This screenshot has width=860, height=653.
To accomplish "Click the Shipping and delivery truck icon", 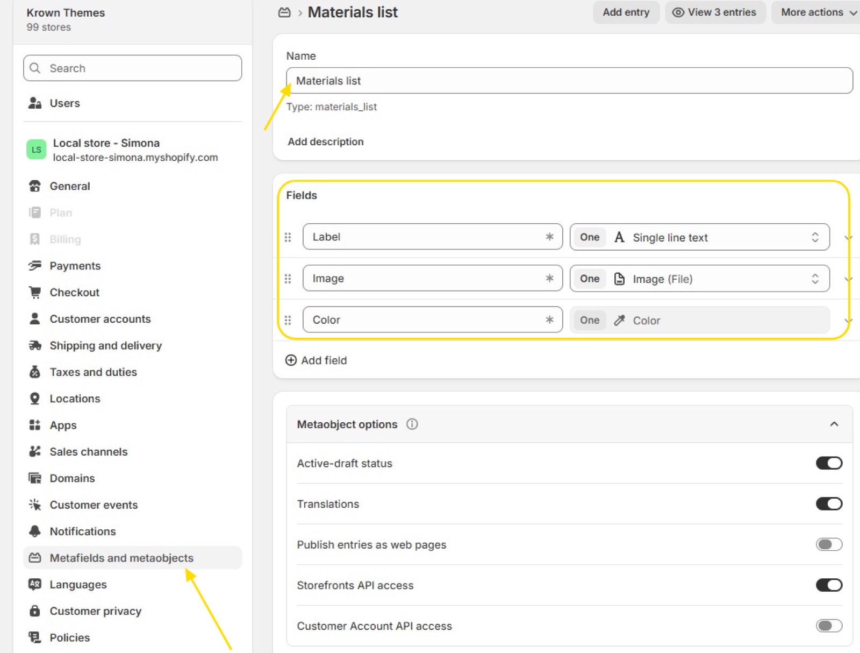I will tap(35, 345).
